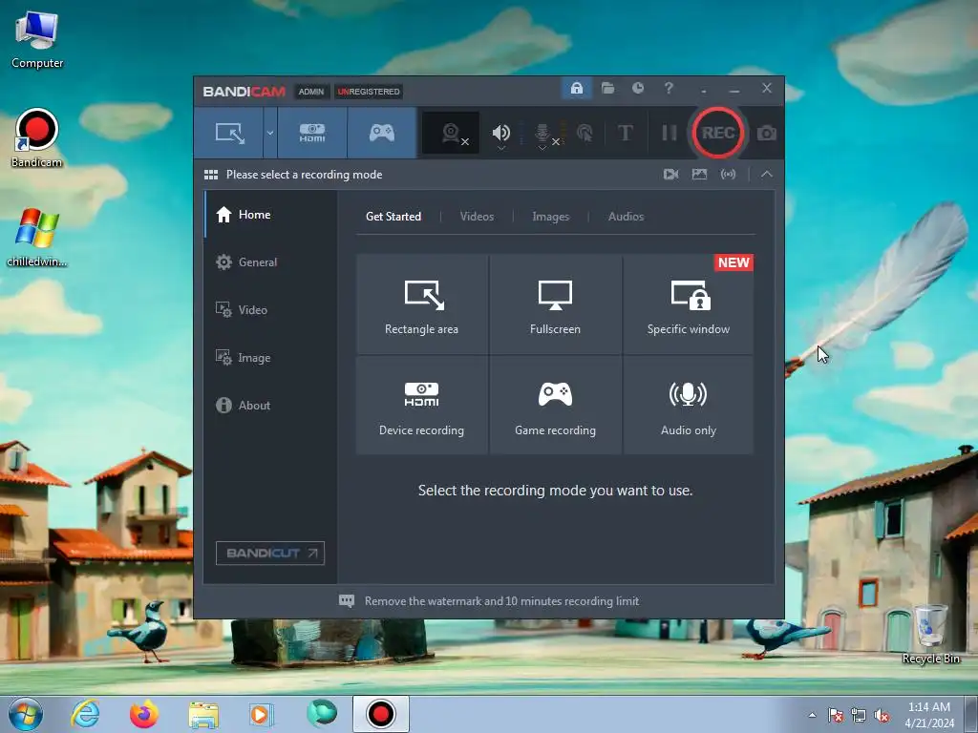
Task: Open the output folder icon in title bar
Action: click(x=607, y=88)
